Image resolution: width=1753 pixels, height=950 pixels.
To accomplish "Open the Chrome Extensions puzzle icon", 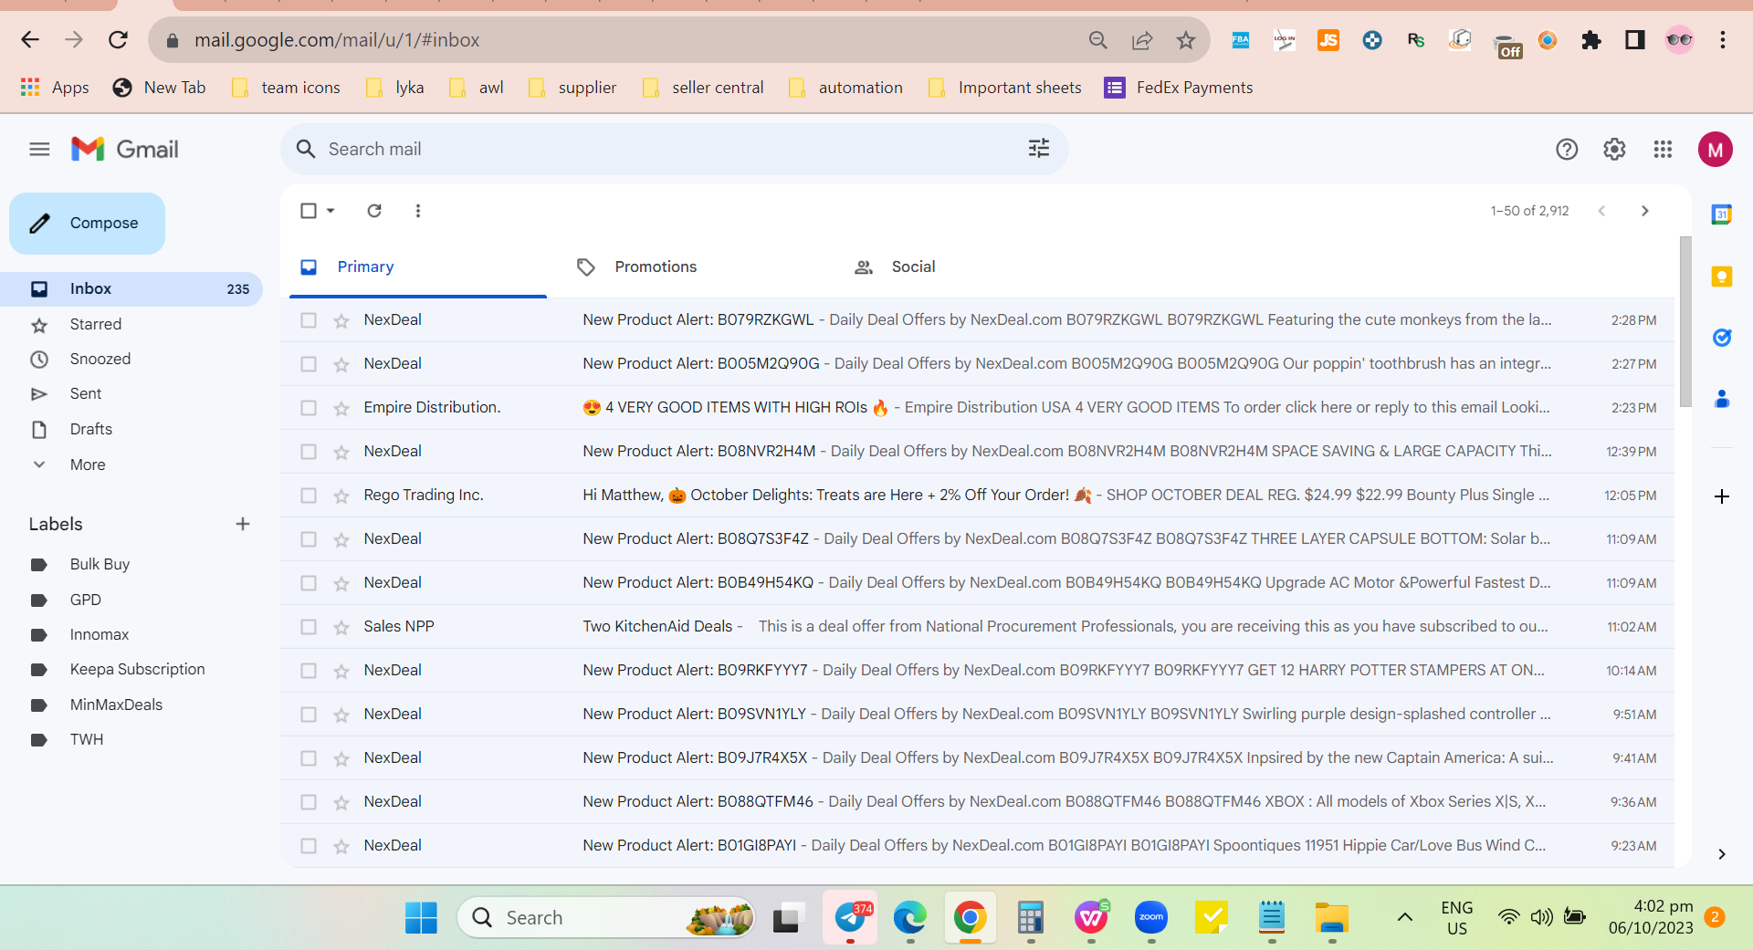I will (x=1591, y=40).
